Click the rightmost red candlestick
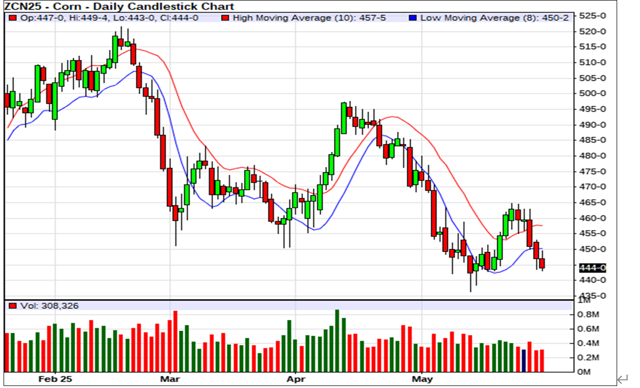This screenshot has width=640, height=388. (x=542, y=263)
